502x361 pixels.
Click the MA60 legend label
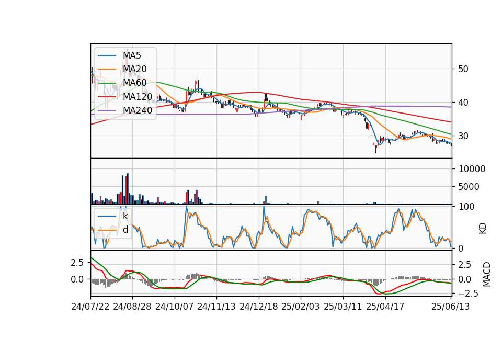point(134,83)
